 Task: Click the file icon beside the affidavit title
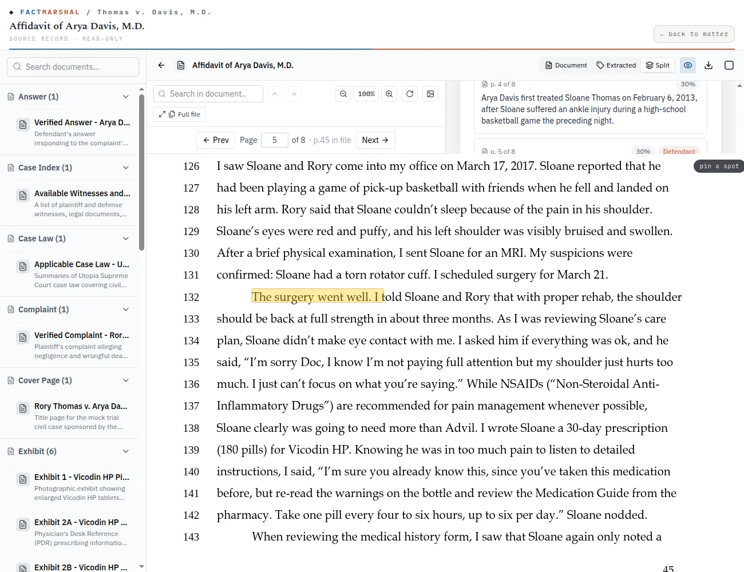pyautogui.click(x=181, y=65)
